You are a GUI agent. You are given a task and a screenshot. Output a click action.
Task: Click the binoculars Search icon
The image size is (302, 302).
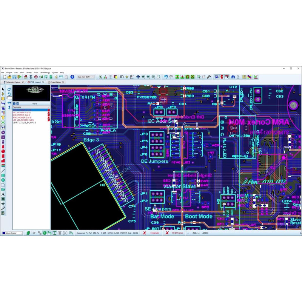(233, 77)
